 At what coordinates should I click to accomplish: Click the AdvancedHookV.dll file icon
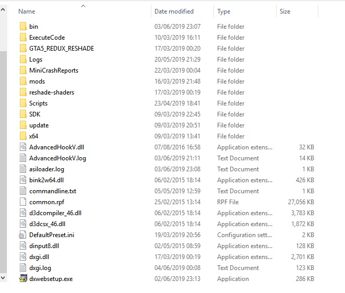coord(23,147)
